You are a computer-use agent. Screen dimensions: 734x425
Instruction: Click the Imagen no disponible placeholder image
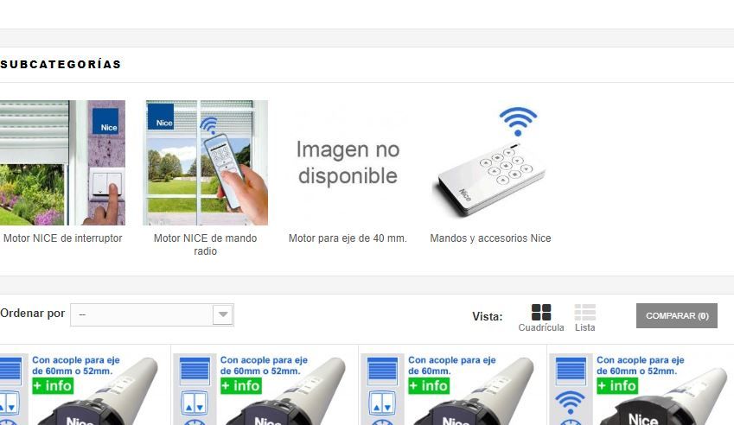(x=348, y=162)
